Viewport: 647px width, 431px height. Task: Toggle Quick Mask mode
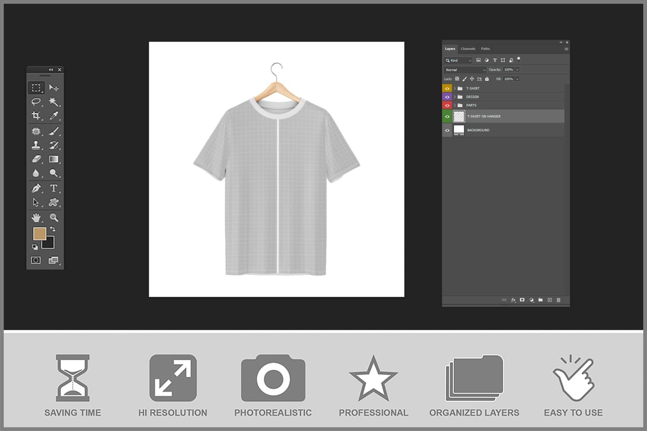point(36,260)
